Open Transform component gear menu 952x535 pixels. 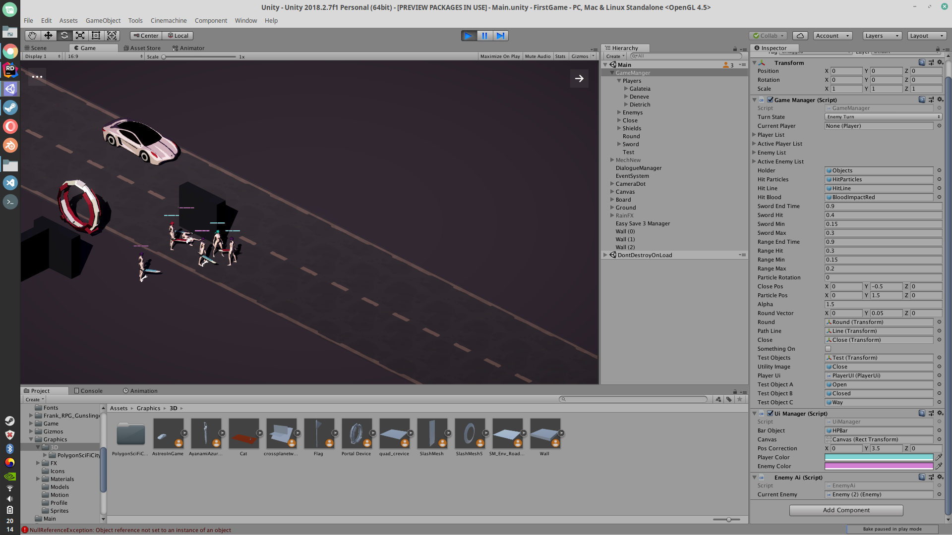(940, 62)
